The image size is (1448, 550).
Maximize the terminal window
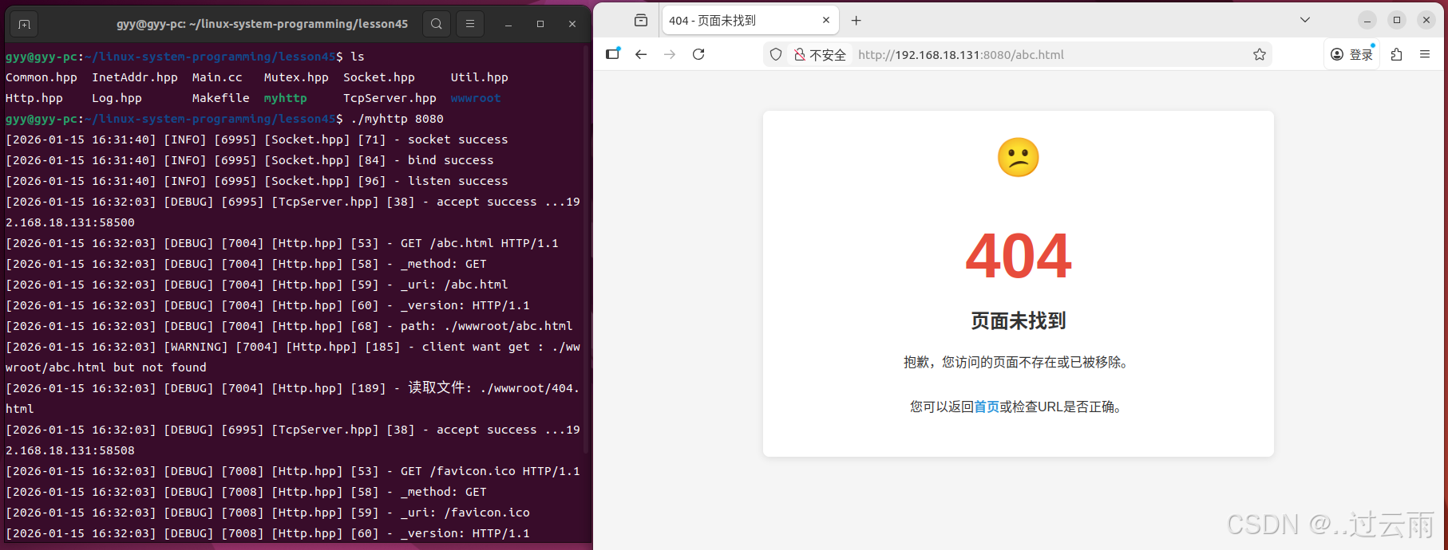[540, 25]
